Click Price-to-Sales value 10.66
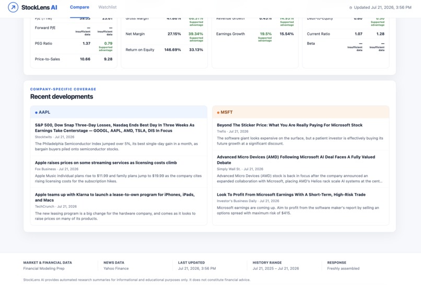 click(x=85, y=59)
